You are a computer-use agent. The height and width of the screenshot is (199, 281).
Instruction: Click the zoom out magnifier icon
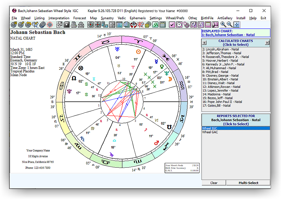click(230, 24)
